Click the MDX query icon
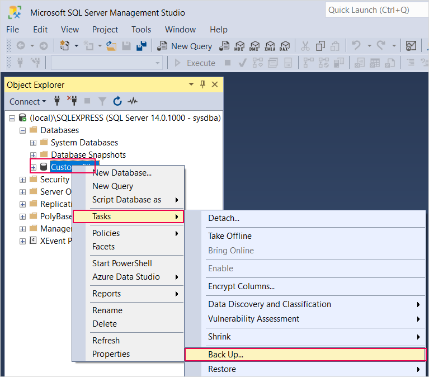This screenshot has height=377, width=429. point(239,46)
